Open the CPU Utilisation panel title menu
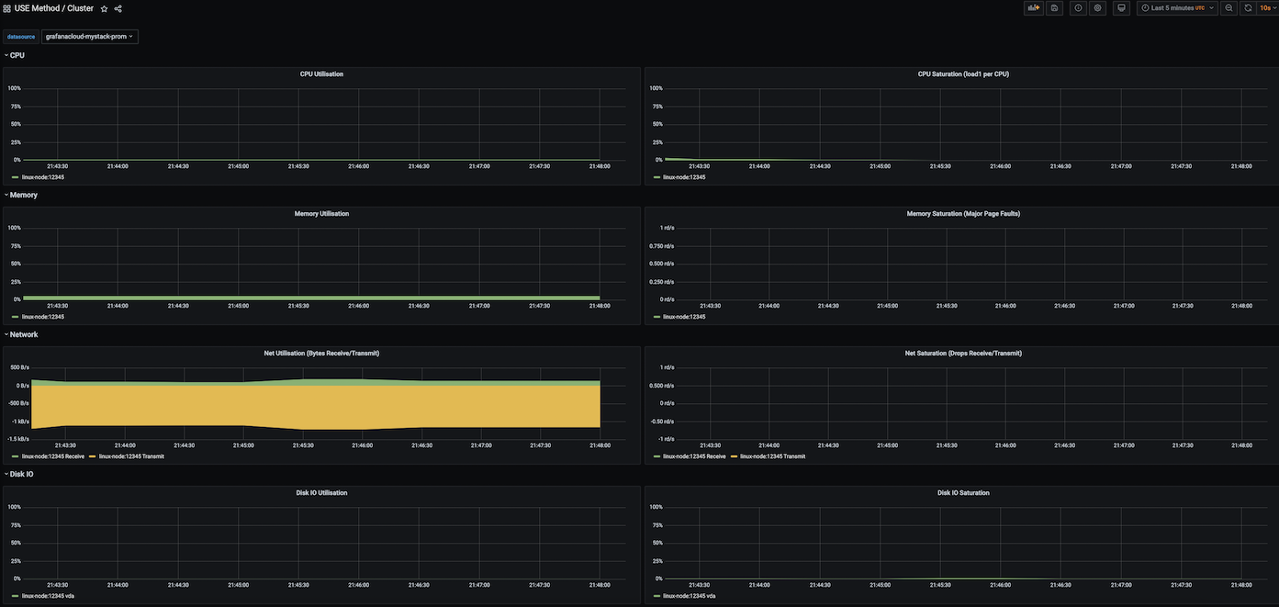1279x607 pixels. (321, 74)
